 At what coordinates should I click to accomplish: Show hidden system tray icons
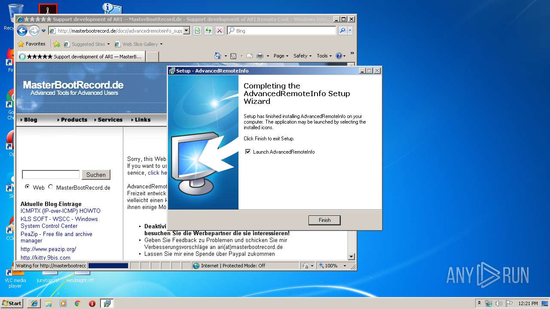click(x=480, y=303)
